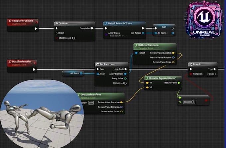Click browse-to-asset arrow next to World Item
The image size is (226, 148).
123,36
